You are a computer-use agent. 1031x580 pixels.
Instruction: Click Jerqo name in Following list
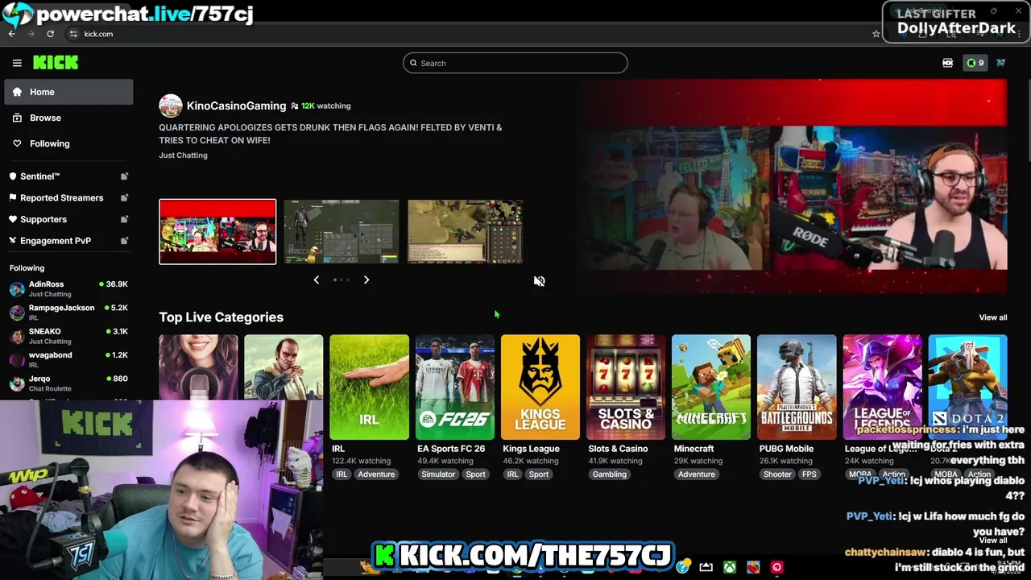click(39, 379)
